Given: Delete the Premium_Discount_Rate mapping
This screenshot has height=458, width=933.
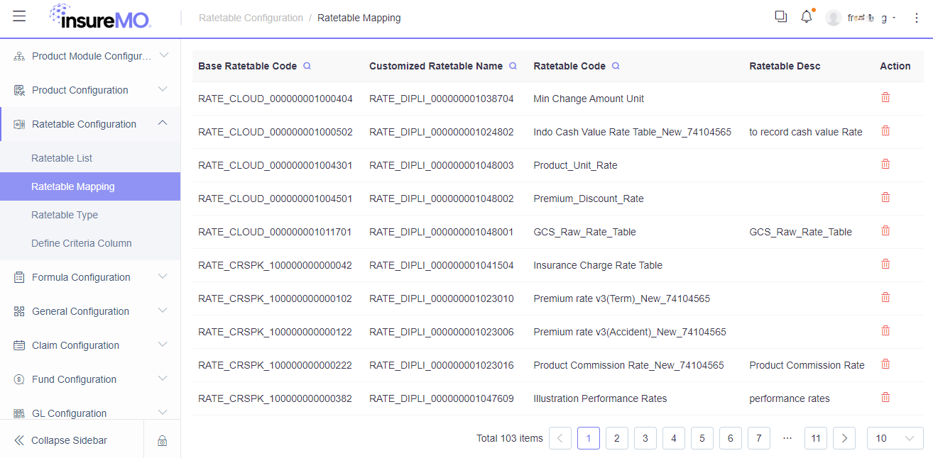Looking at the screenshot, I should point(885,198).
